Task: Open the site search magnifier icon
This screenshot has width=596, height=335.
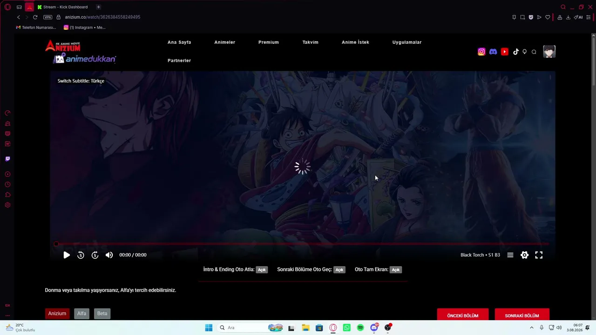Action: pos(534,52)
